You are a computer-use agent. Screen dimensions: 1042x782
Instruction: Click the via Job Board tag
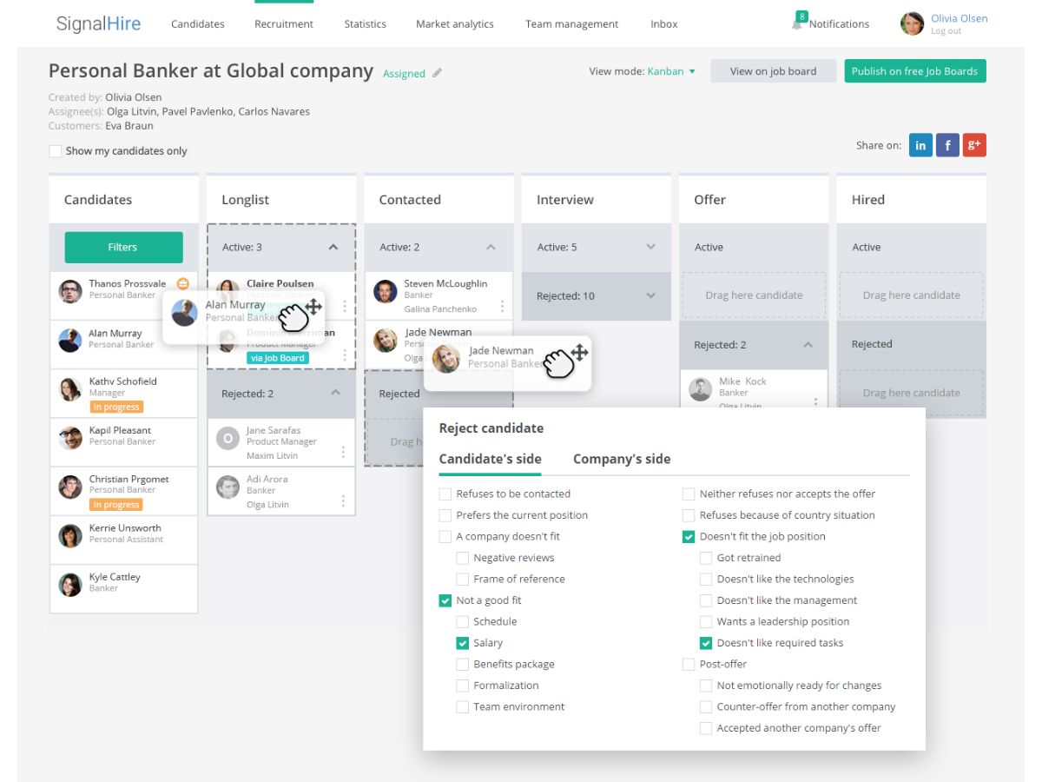tap(278, 357)
